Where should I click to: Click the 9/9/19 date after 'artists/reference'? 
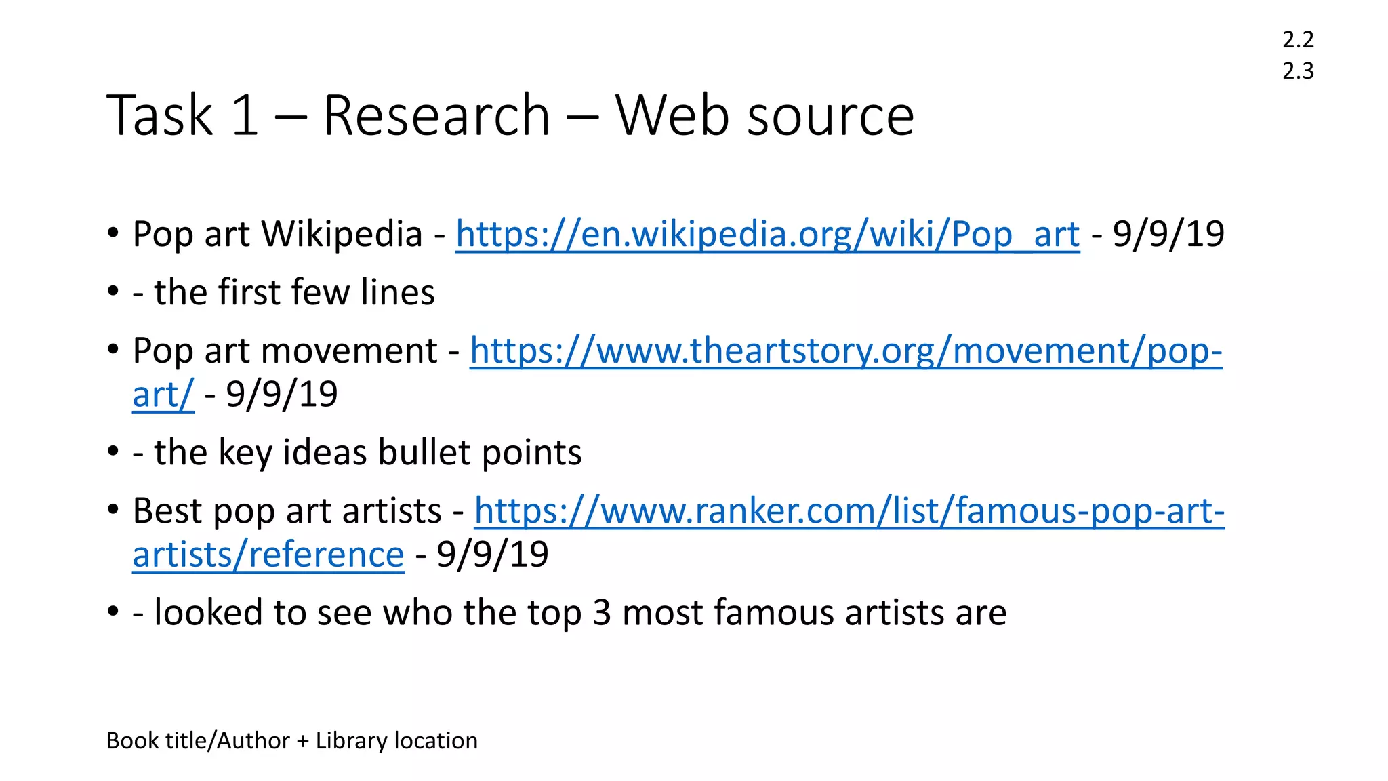pos(492,555)
